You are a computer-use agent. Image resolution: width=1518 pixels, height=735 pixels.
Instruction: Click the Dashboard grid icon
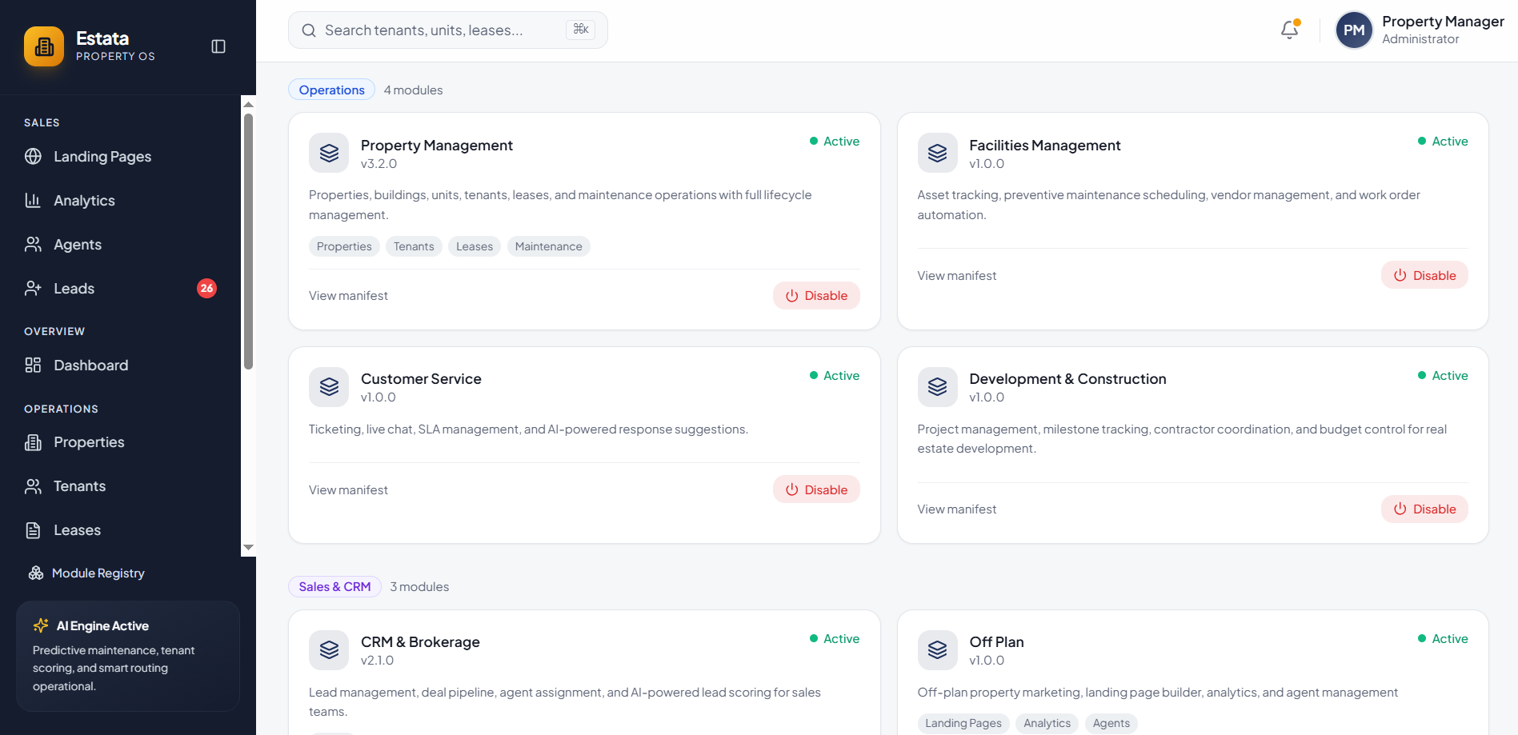coord(33,366)
